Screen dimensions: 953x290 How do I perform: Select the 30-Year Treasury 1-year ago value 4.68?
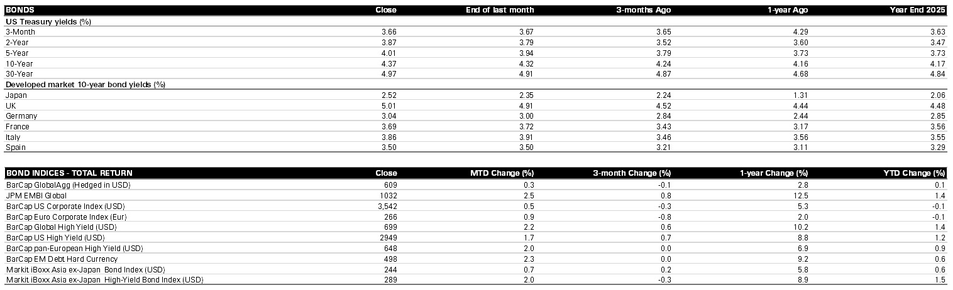800,74
